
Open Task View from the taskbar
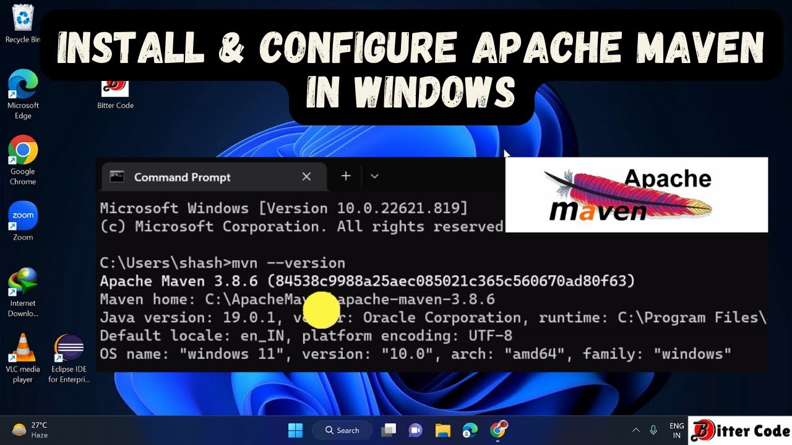point(389,430)
